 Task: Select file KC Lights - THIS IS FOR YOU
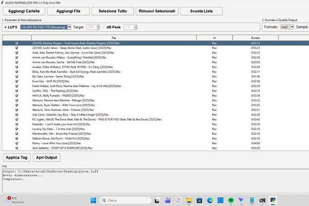[97, 119]
